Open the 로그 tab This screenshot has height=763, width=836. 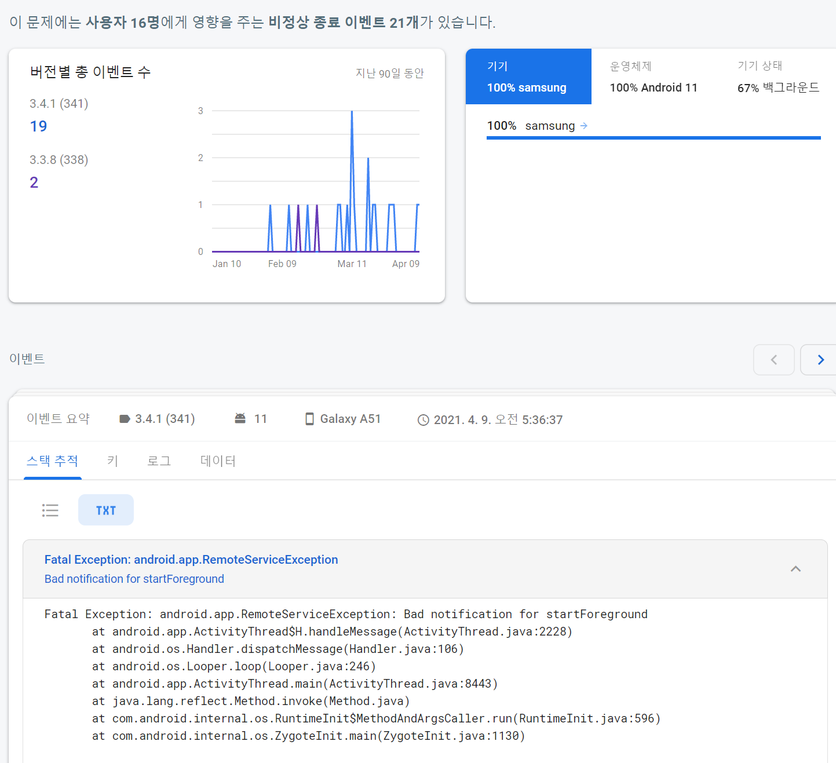159,461
